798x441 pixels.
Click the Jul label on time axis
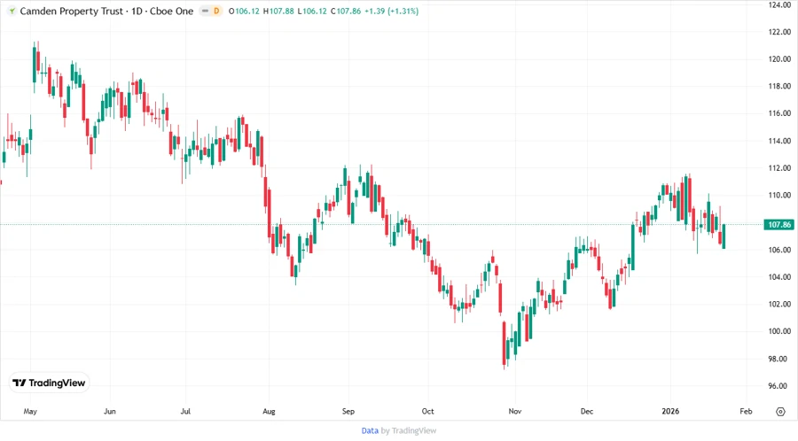coord(185,411)
